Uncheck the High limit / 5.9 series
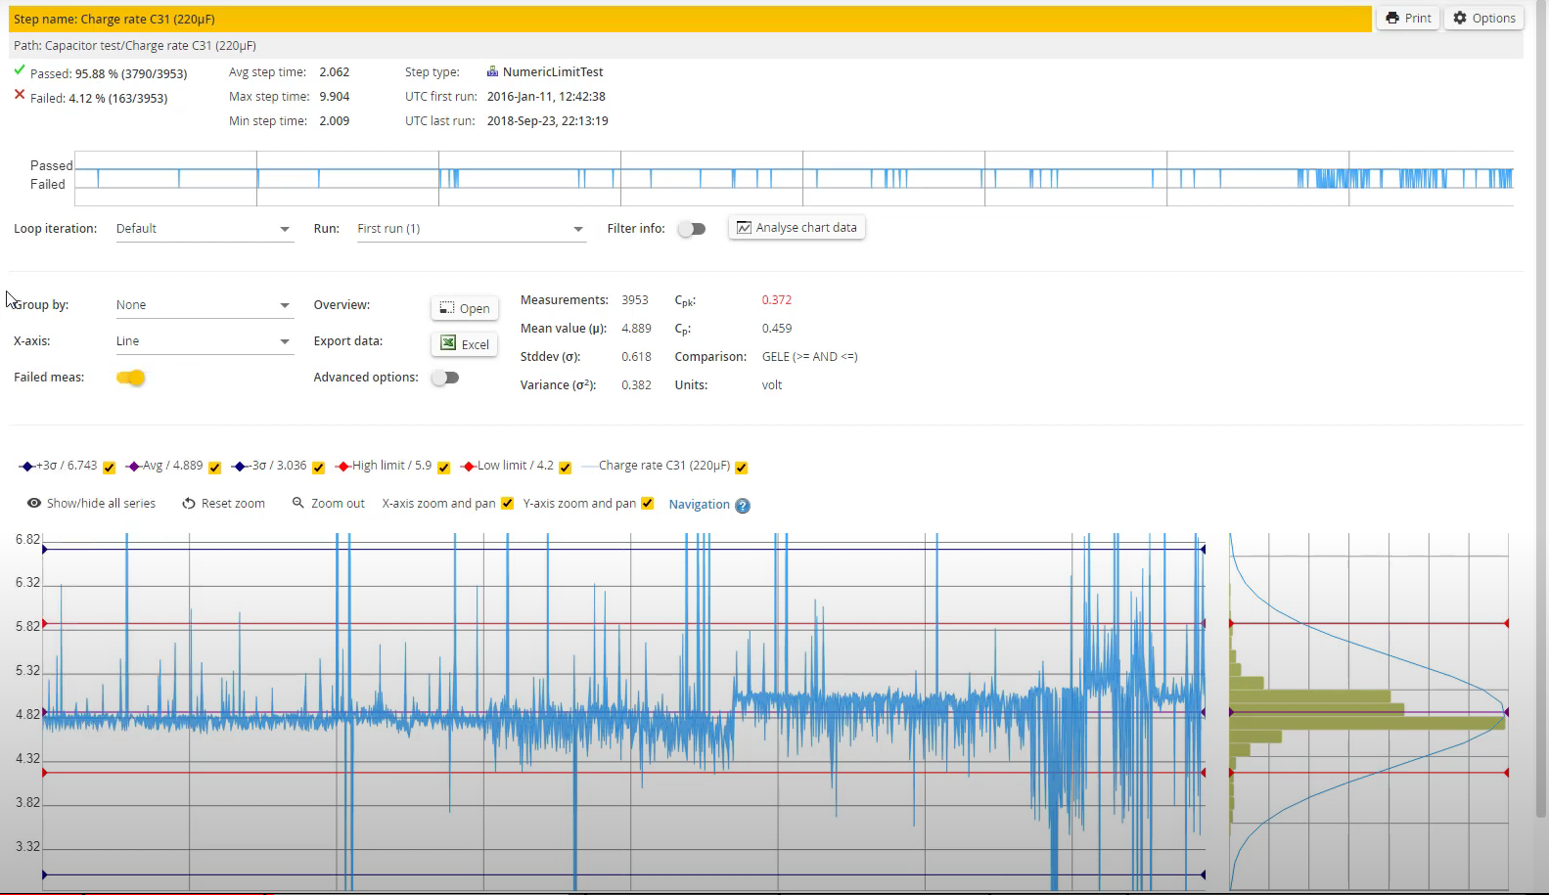 tap(443, 468)
